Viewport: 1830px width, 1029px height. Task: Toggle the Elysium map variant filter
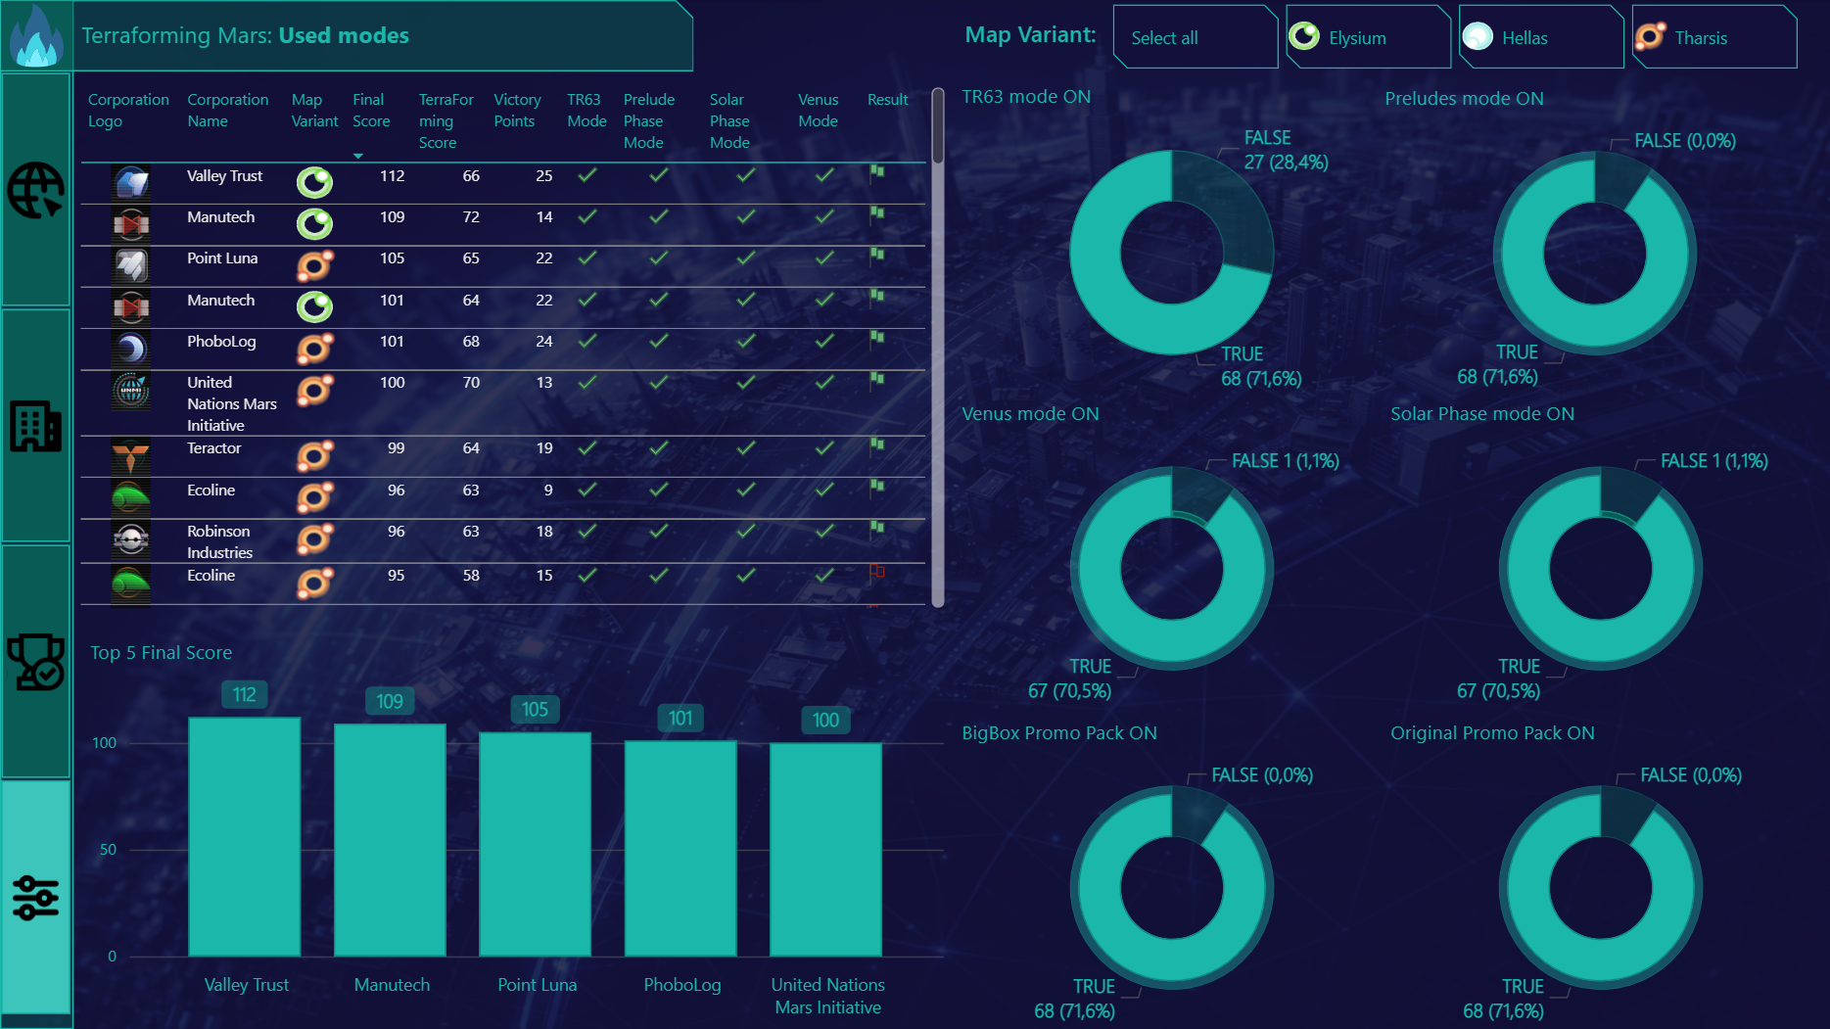click(x=1367, y=37)
